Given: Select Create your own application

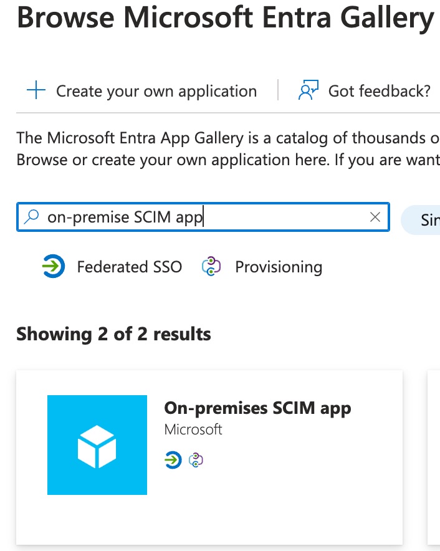Looking at the screenshot, I should [156, 91].
